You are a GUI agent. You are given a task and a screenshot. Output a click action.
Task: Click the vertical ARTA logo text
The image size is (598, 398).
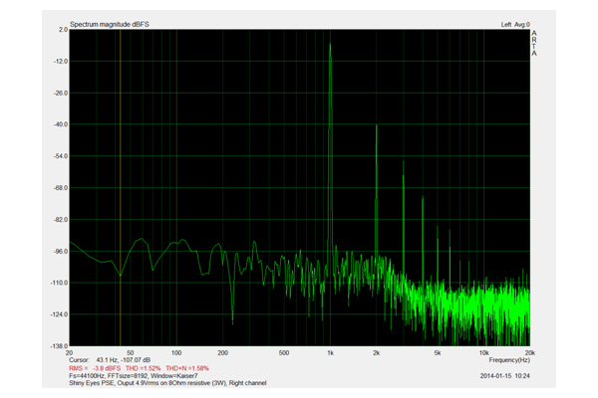[x=534, y=44]
